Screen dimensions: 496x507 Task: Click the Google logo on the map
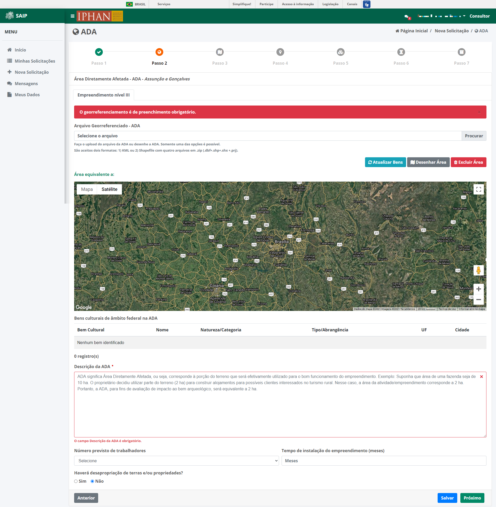click(x=84, y=307)
